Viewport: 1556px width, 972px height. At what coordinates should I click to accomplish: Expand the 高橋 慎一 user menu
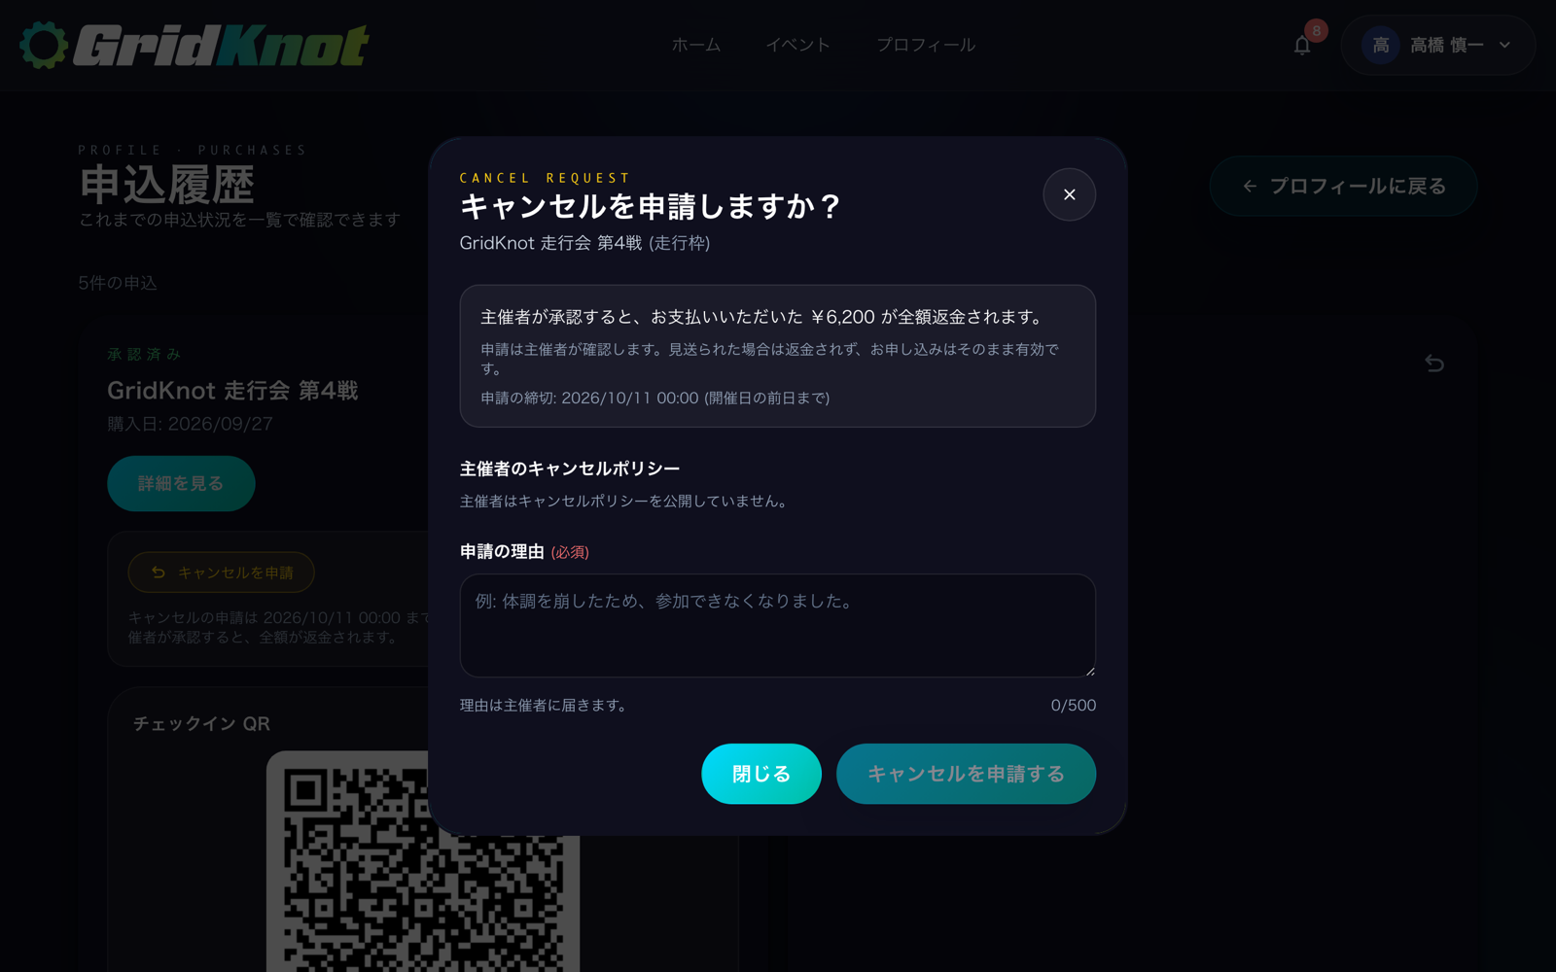[1437, 45]
